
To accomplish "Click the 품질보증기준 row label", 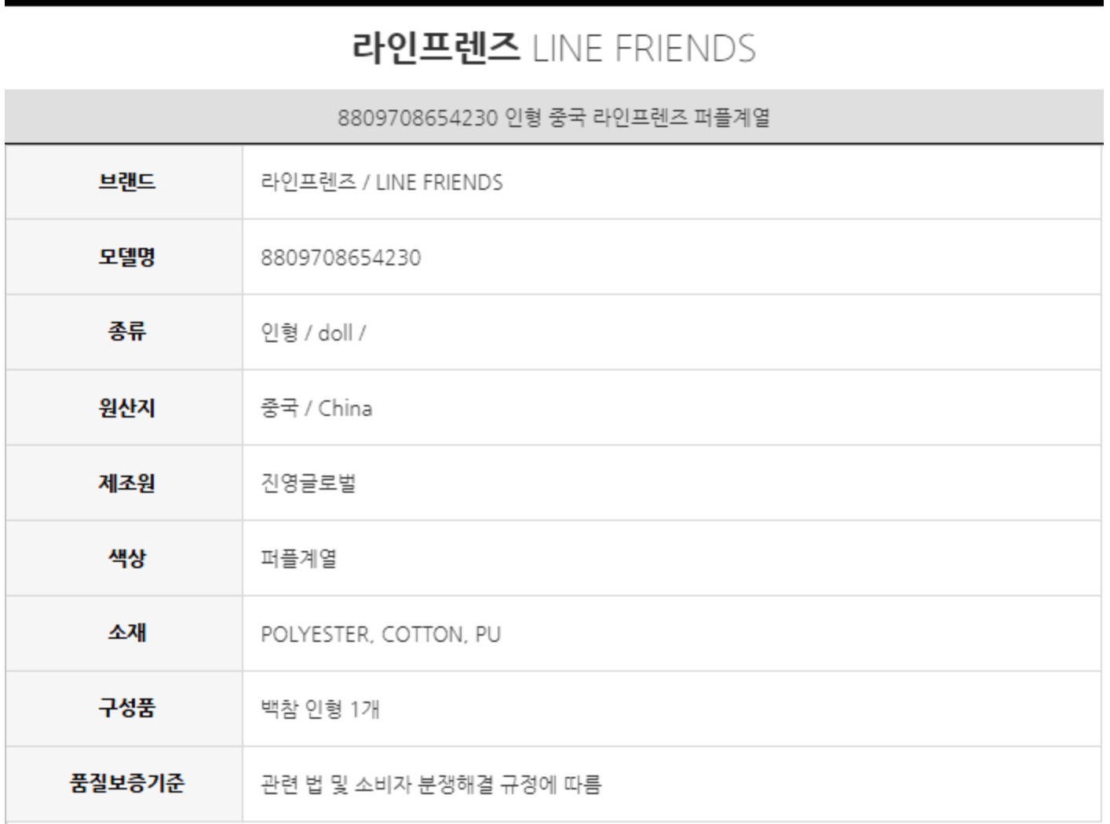I will [x=126, y=783].
